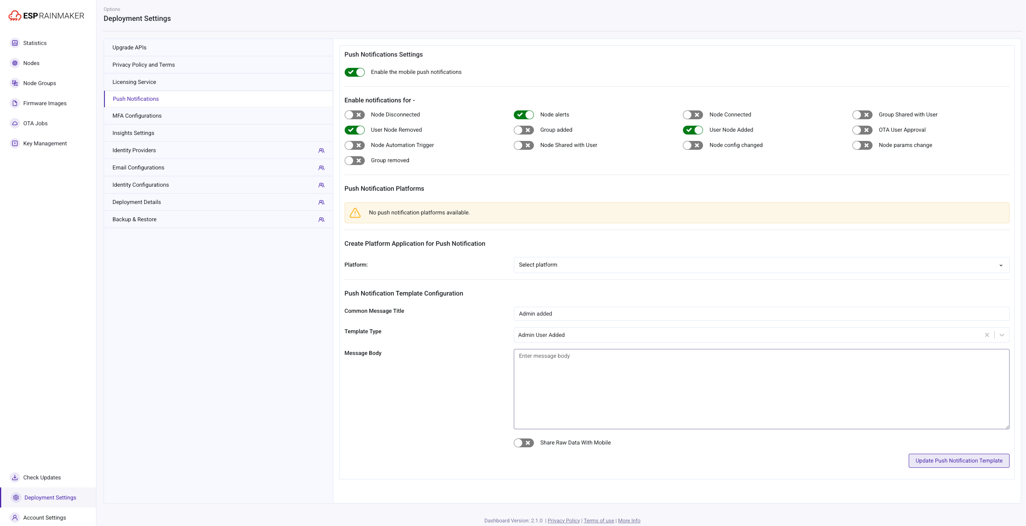1026x526 pixels.
Task: Enable the Node Disconnected notification toggle
Action: [355, 115]
